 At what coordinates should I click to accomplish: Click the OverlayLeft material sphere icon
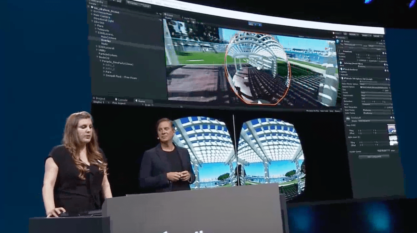coord(348,119)
